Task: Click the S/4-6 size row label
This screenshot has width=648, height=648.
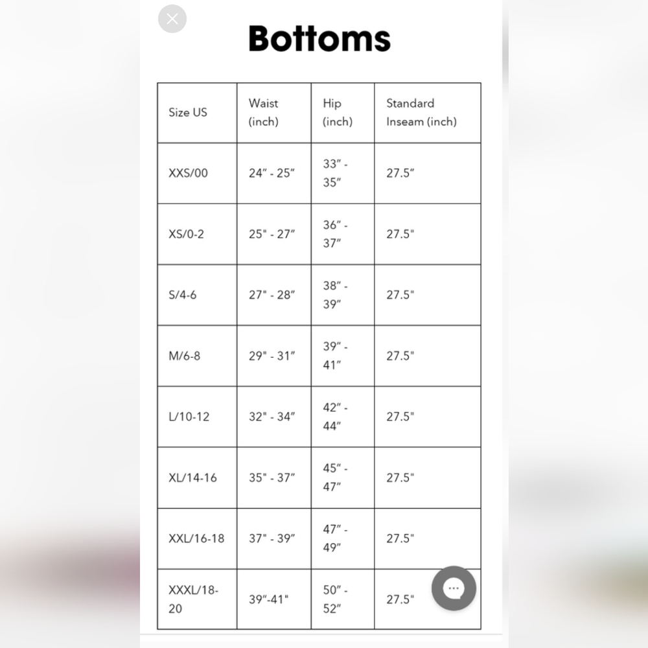Action: tap(182, 295)
